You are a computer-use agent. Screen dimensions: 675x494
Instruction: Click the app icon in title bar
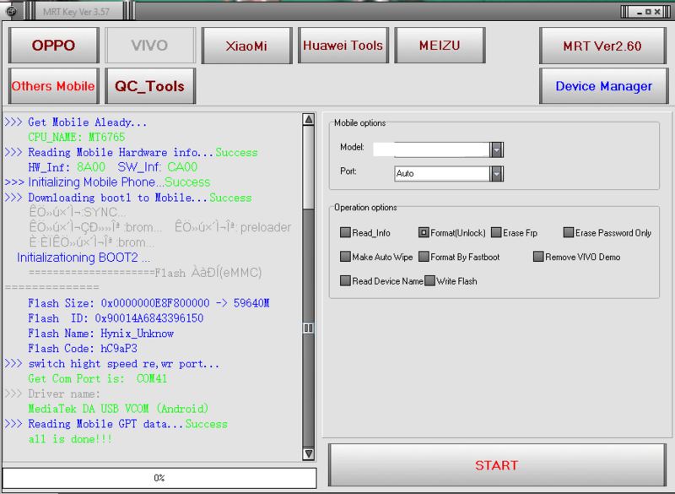11,11
